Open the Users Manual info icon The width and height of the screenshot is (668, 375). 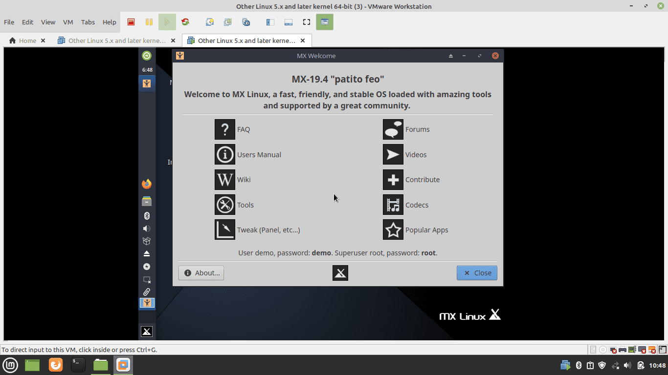click(225, 154)
